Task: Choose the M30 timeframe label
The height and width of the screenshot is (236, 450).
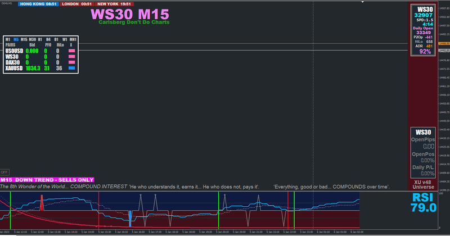Action: (33, 39)
